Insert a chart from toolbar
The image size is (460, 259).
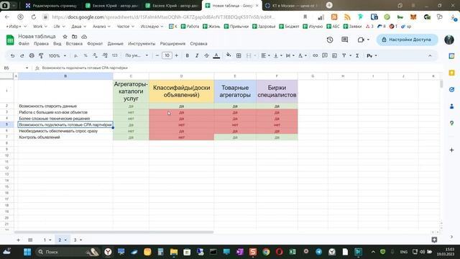(x=334, y=55)
